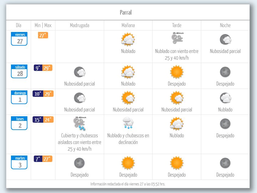
Task: Select the viernes 27 date badge
Action: pyautogui.click(x=19, y=39)
